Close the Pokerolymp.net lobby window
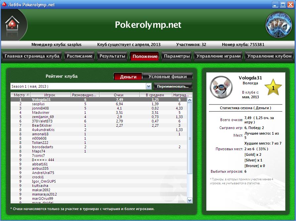Image resolution: width=296 pixels, height=221 pixels. 290,4
